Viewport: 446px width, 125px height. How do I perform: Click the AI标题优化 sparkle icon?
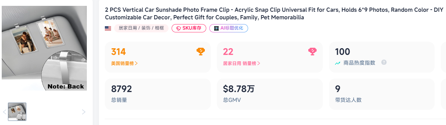[x=216, y=28]
